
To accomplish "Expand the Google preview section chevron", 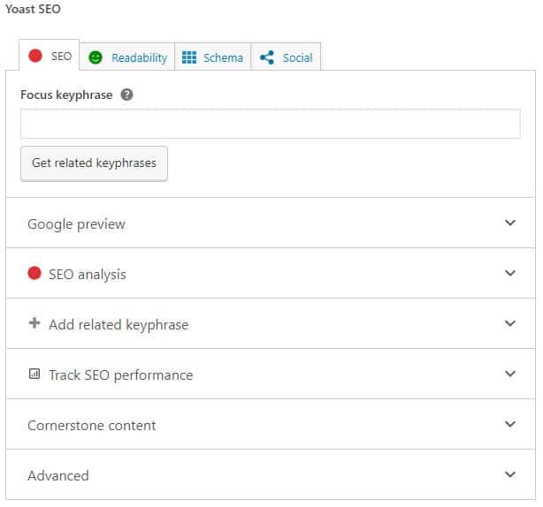I will pos(510,223).
